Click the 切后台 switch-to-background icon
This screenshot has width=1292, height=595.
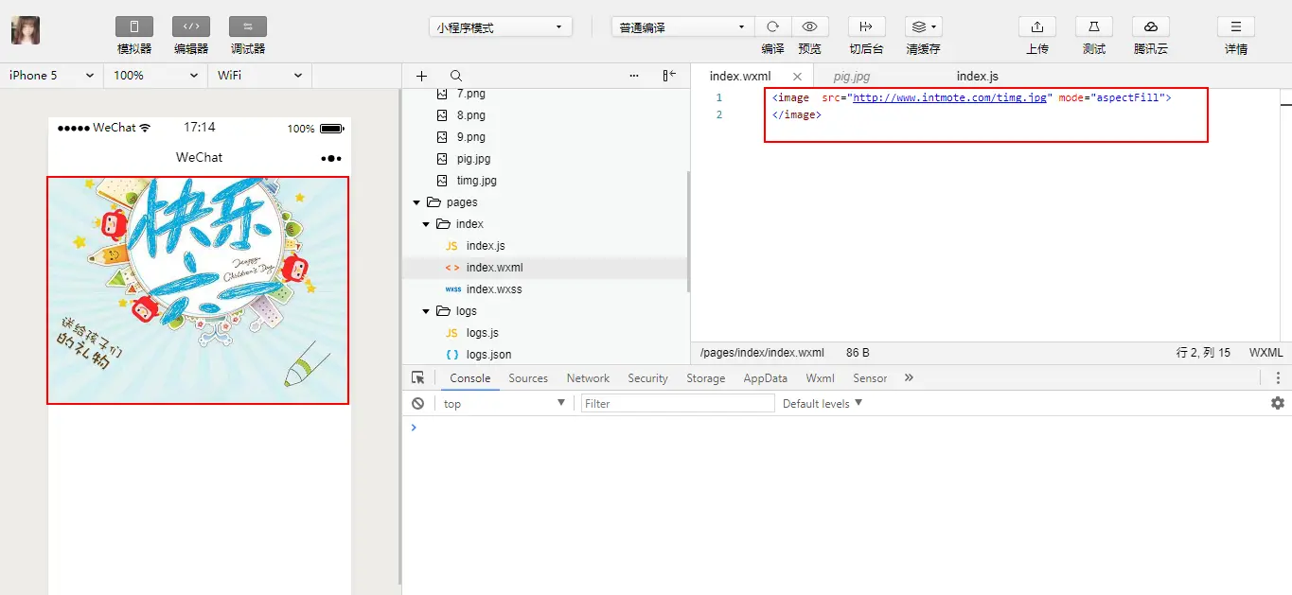click(866, 26)
